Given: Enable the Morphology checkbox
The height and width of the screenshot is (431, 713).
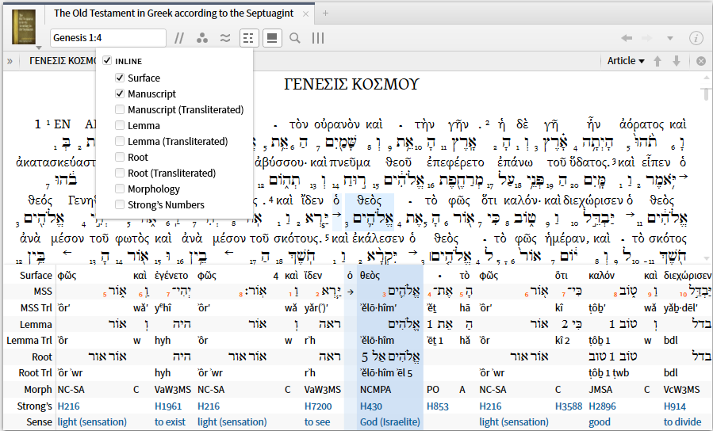Looking at the screenshot, I should [x=120, y=189].
